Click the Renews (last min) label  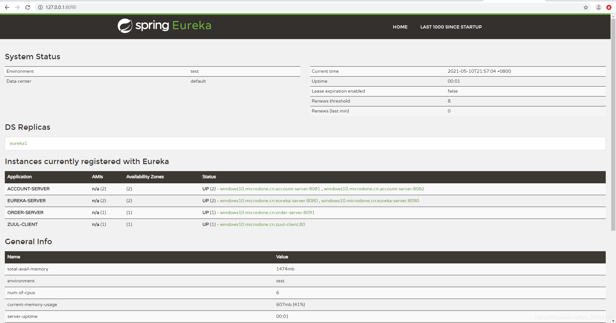pos(330,111)
